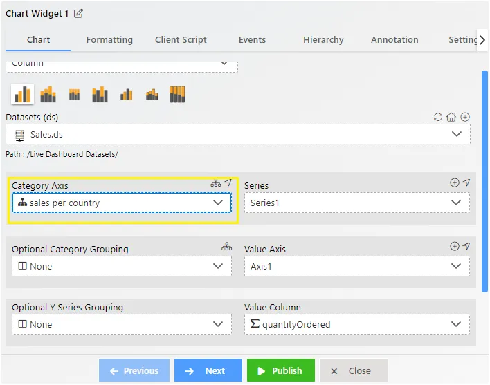Open the Sales.ds dataset dropdown
The width and height of the screenshot is (490, 385).
click(x=238, y=134)
